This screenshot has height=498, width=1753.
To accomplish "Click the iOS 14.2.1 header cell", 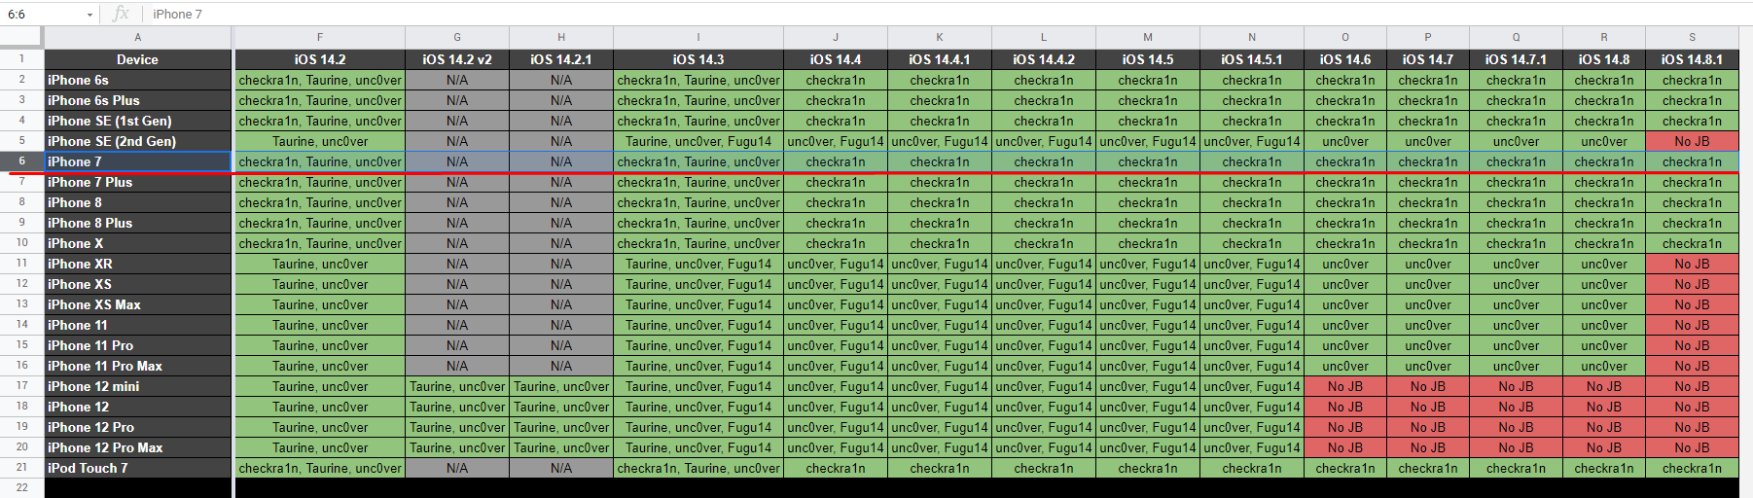I will pyautogui.click(x=561, y=59).
